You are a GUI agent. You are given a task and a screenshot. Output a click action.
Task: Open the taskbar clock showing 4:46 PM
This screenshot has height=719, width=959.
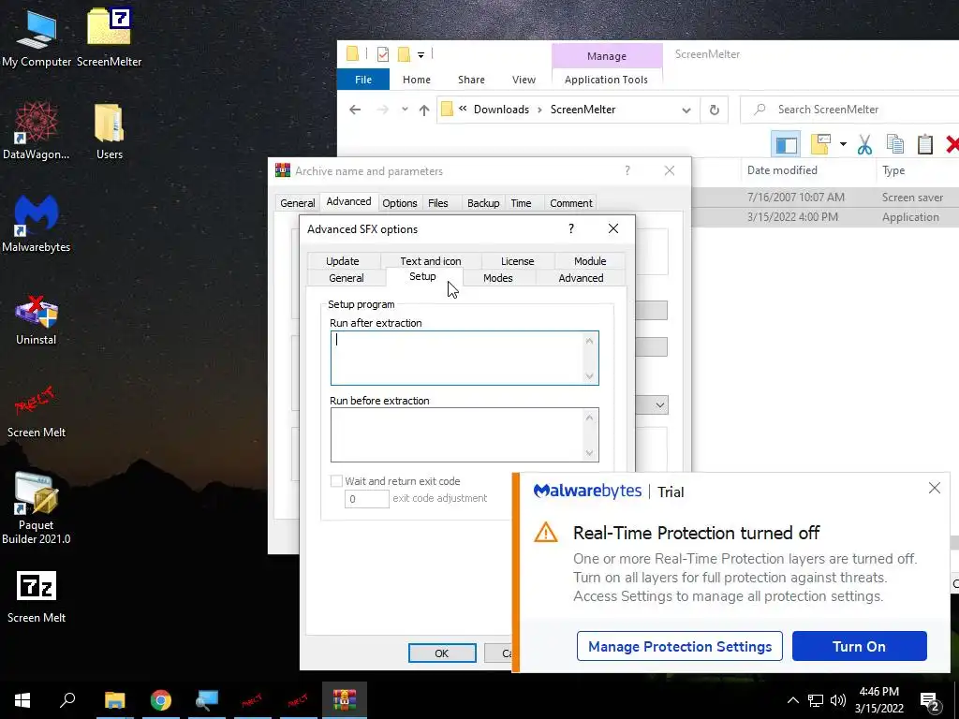click(878, 700)
